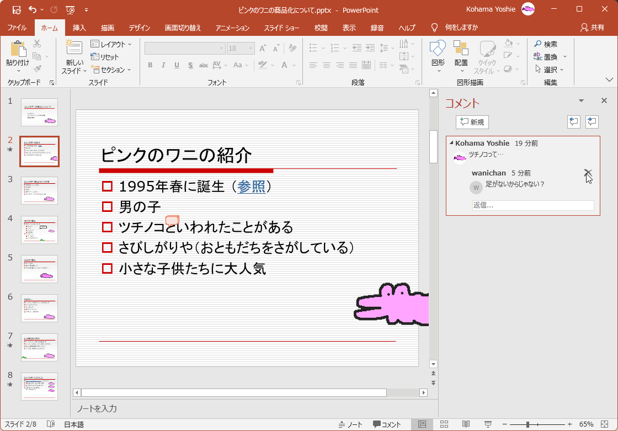
Task: Go to the previous comment
Action: pyautogui.click(x=574, y=122)
